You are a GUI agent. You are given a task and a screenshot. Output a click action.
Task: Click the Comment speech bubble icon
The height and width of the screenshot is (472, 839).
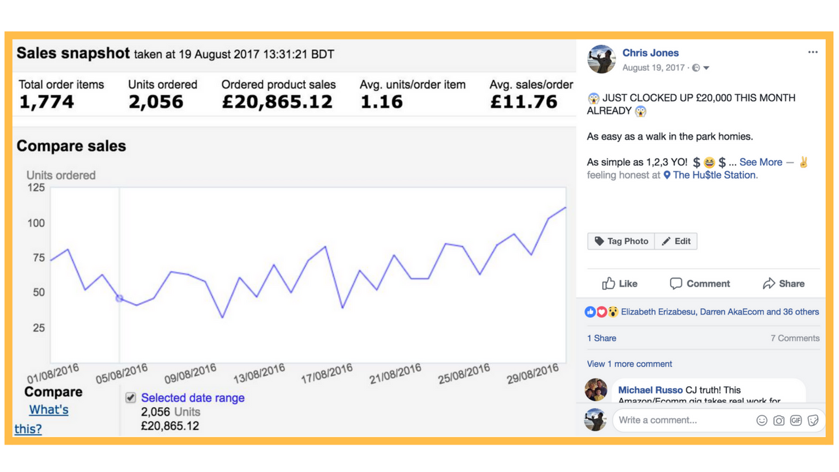coord(676,283)
